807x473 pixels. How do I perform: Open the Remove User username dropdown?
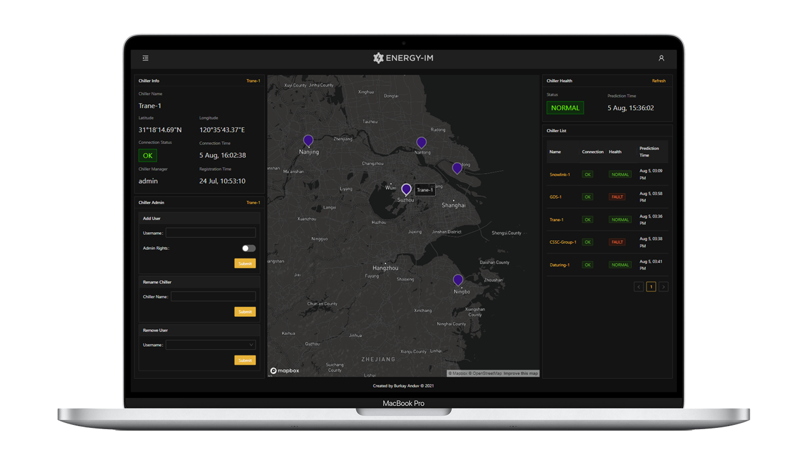click(x=211, y=345)
